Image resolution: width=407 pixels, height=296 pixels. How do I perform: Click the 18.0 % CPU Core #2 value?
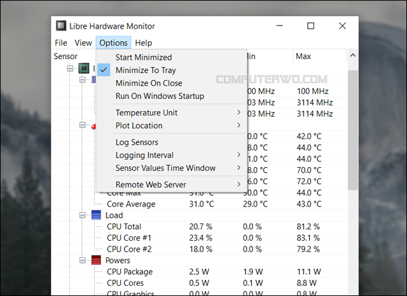(x=201, y=250)
